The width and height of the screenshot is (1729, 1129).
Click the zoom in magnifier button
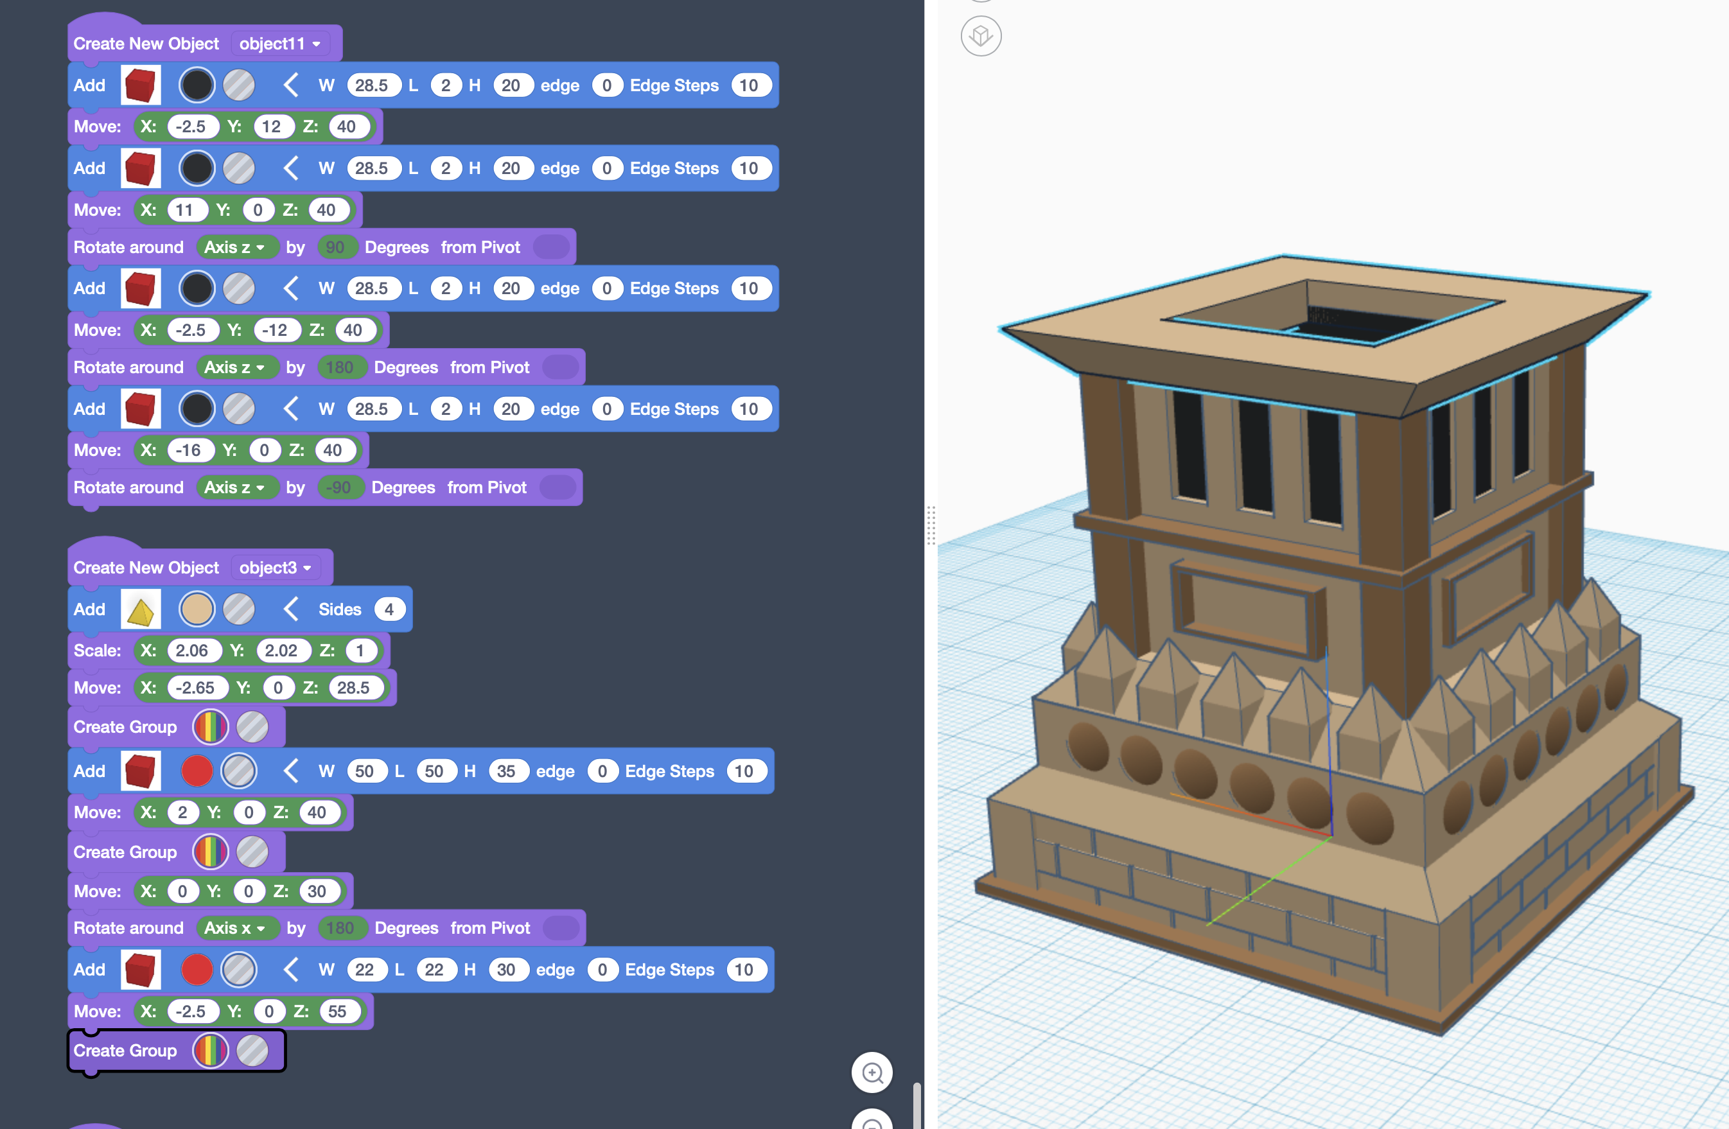[x=872, y=1072]
